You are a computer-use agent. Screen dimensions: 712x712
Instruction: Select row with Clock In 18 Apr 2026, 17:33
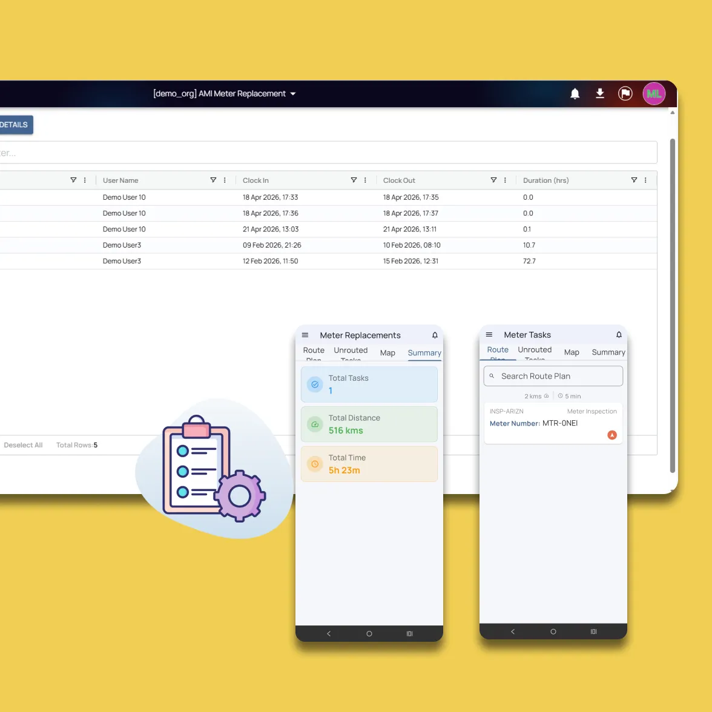[328, 197]
